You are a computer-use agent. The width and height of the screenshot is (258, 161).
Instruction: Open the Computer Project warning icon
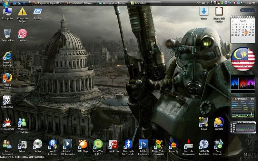[23, 15]
